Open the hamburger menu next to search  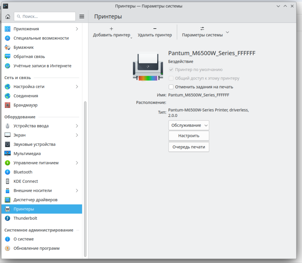(82, 16)
